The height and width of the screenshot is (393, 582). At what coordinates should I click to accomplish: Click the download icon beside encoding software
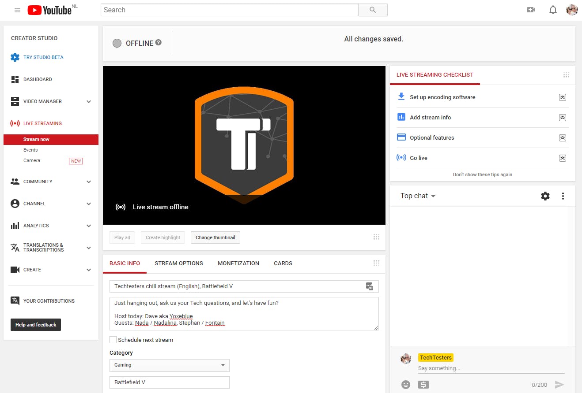[401, 97]
